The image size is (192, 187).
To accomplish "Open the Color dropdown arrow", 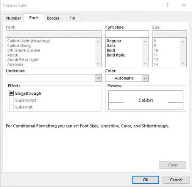I will pyautogui.click(x=145, y=78).
